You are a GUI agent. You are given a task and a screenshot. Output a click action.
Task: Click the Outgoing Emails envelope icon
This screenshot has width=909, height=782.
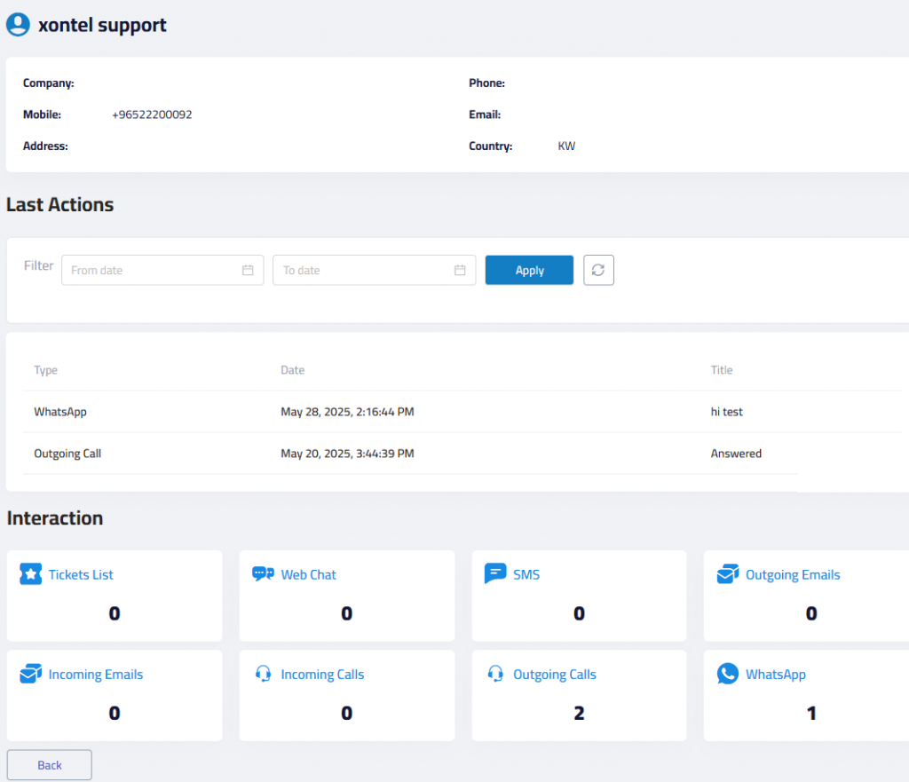click(x=728, y=574)
